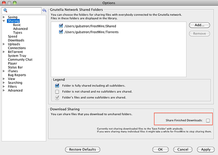Image resolution: width=218 pixels, height=155 pixels.
Task: Select Uploads options
Action: point(14,44)
